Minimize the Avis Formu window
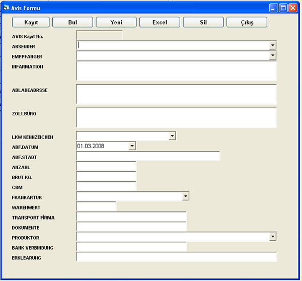The height and width of the screenshot is (281, 302). (273, 8)
